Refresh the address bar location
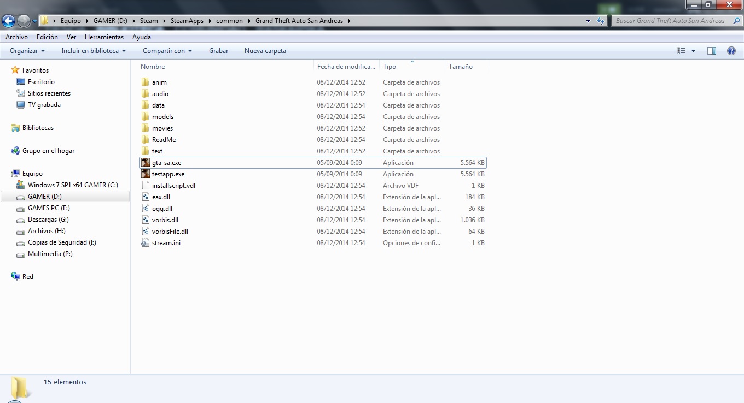744x403 pixels. pos(601,21)
